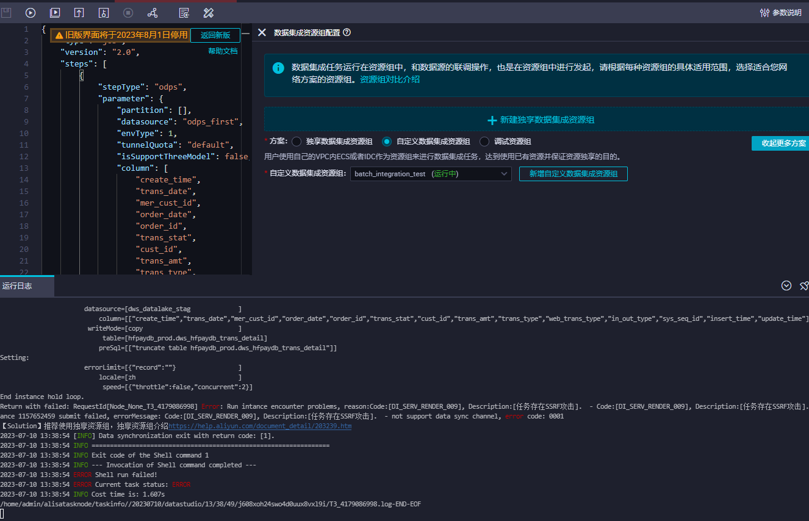This screenshot has height=521, width=809.
Task: Click the "Current task status: ERROR" log line
Action: click(95, 484)
